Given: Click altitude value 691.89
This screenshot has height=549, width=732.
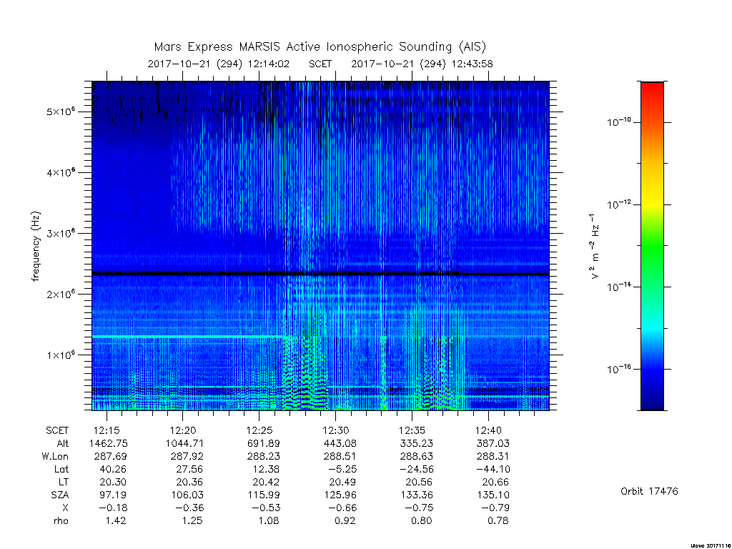Looking at the screenshot, I should pyautogui.click(x=263, y=443).
